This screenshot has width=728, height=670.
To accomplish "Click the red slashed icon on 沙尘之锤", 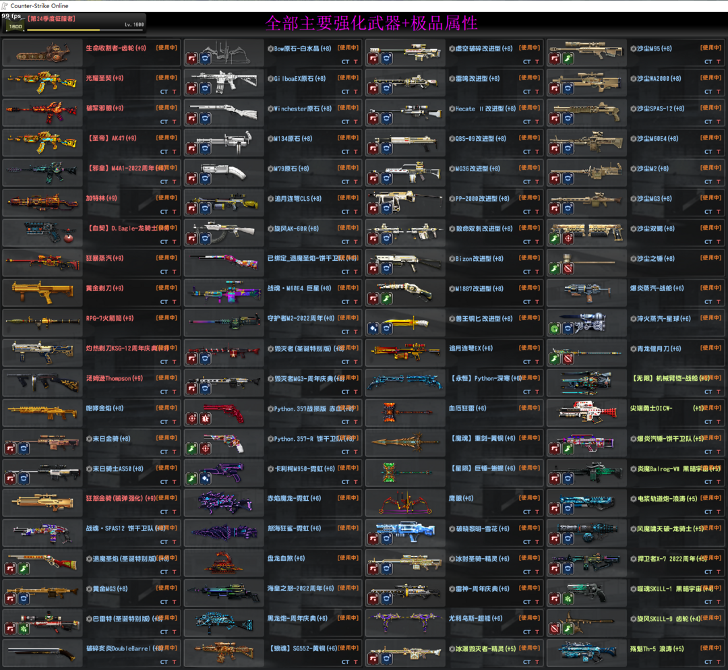I will tap(567, 269).
